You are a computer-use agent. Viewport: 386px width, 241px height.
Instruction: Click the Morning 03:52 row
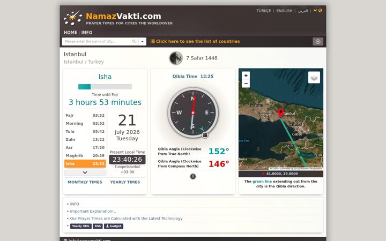click(x=85, y=124)
